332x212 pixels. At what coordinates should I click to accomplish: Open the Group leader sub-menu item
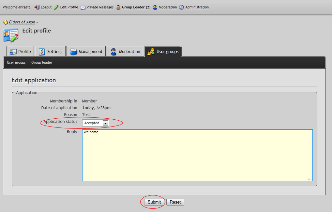pyautogui.click(x=42, y=62)
